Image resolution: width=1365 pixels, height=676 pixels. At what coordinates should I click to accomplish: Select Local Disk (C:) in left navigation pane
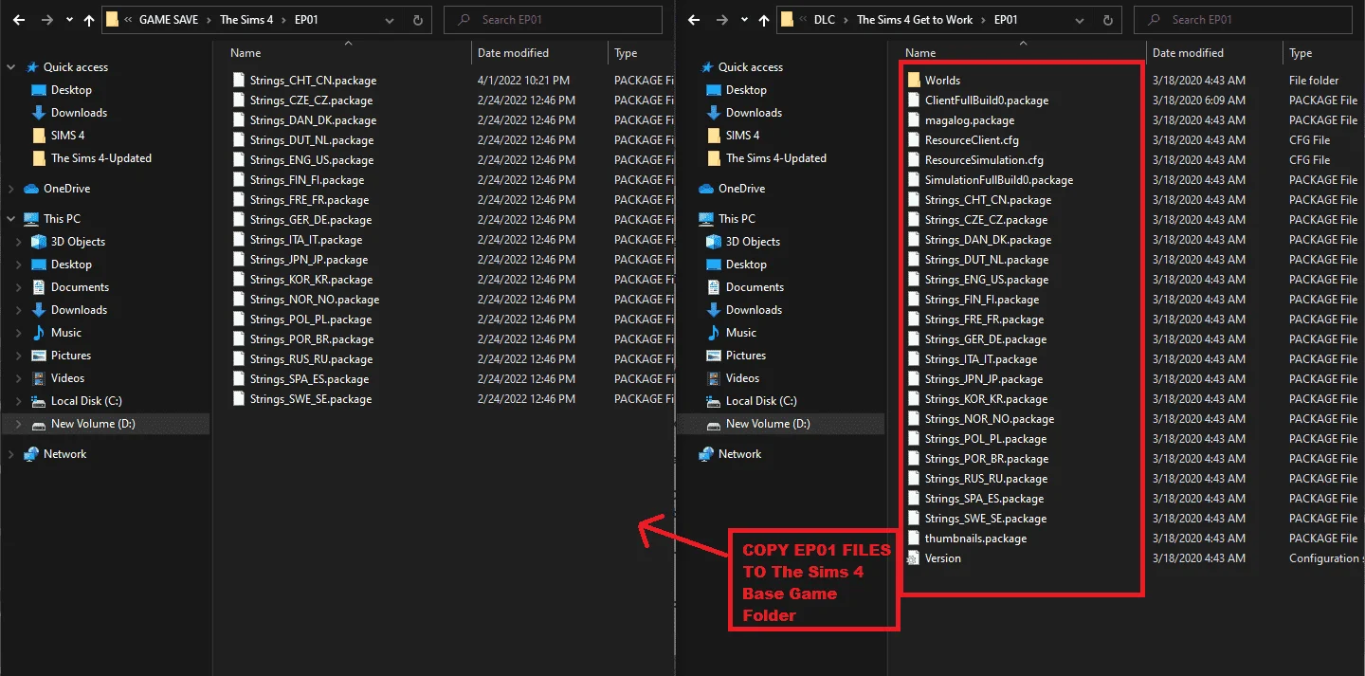(x=86, y=401)
